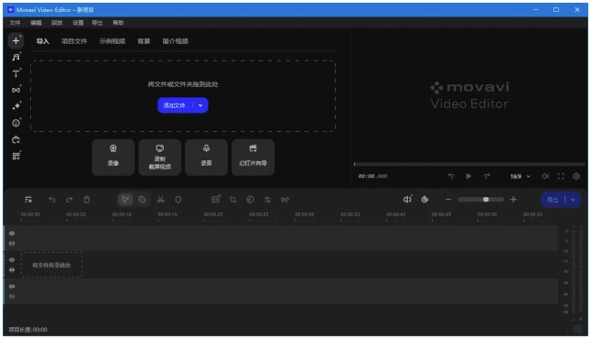Viewport: 591px width, 339px height.
Task: Open the 16:9 aspect ratio dropdown
Action: [521, 176]
